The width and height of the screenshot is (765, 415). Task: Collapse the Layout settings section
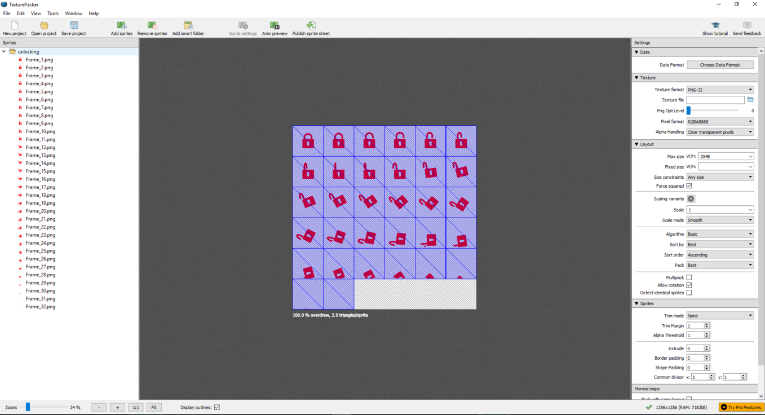pos(636,144)
